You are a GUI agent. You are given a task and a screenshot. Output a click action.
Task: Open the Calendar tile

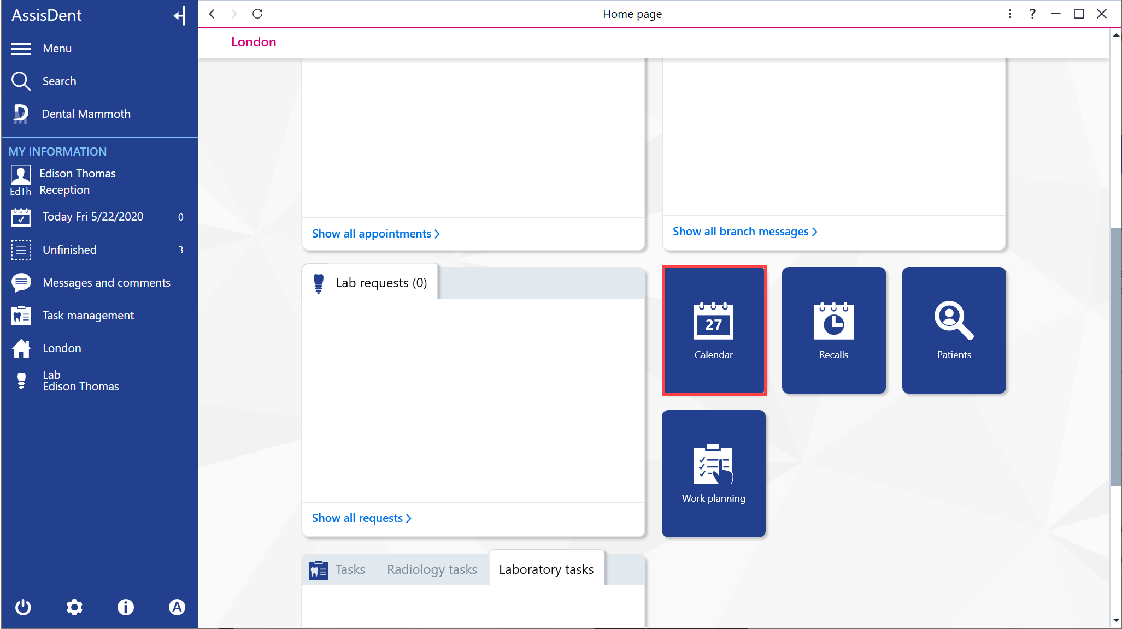tap(714, 330)
